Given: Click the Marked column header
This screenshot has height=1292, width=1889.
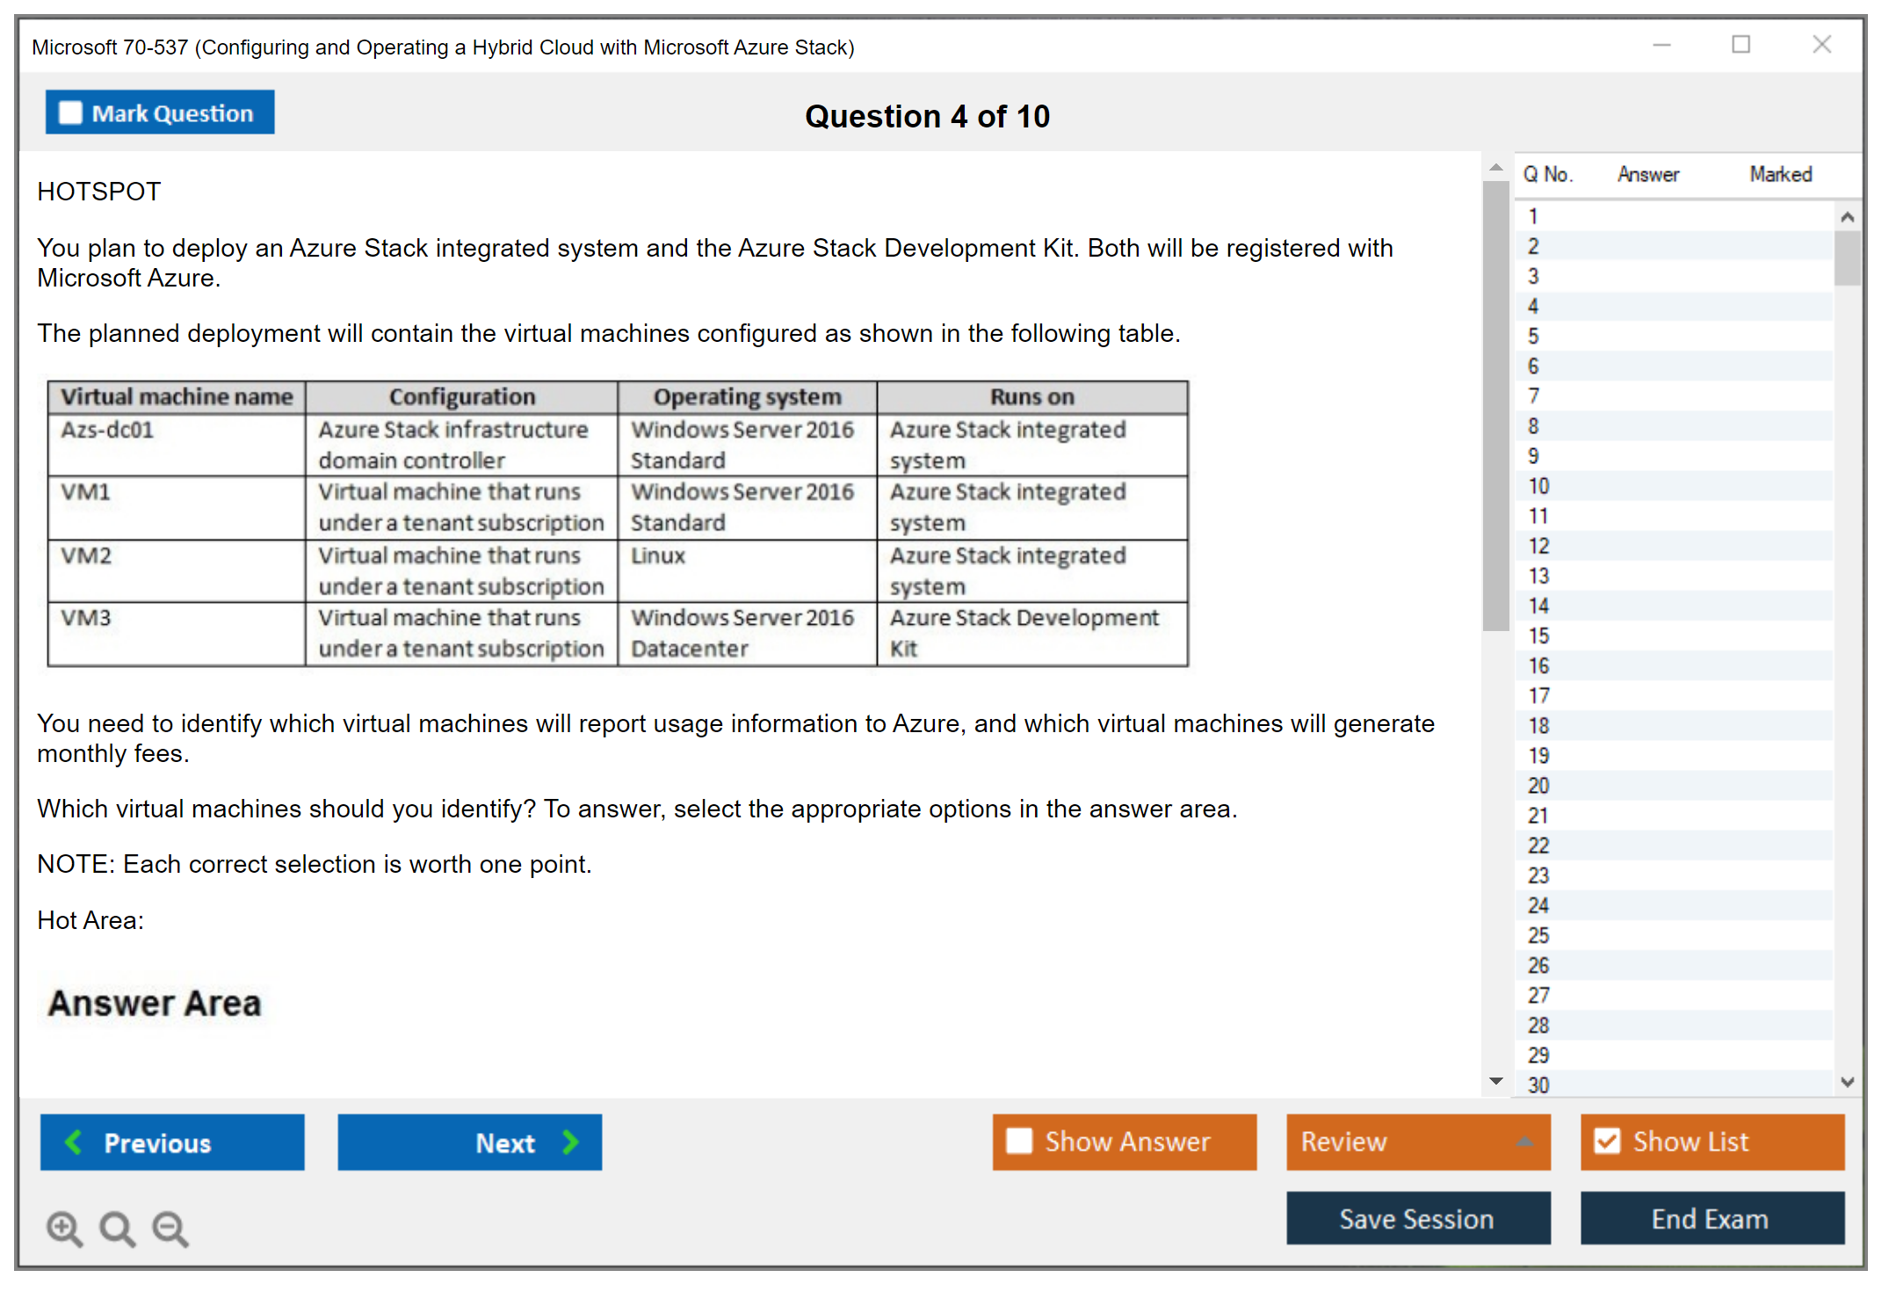Looking at the screenshot, I should point(1780,174).
